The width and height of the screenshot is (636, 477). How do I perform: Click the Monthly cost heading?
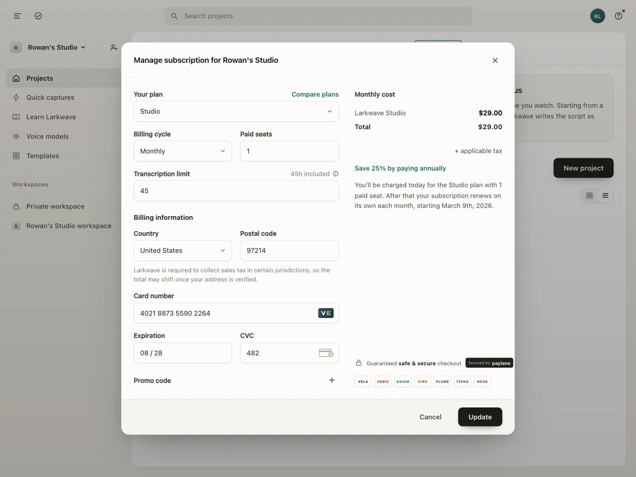(375, 94)
